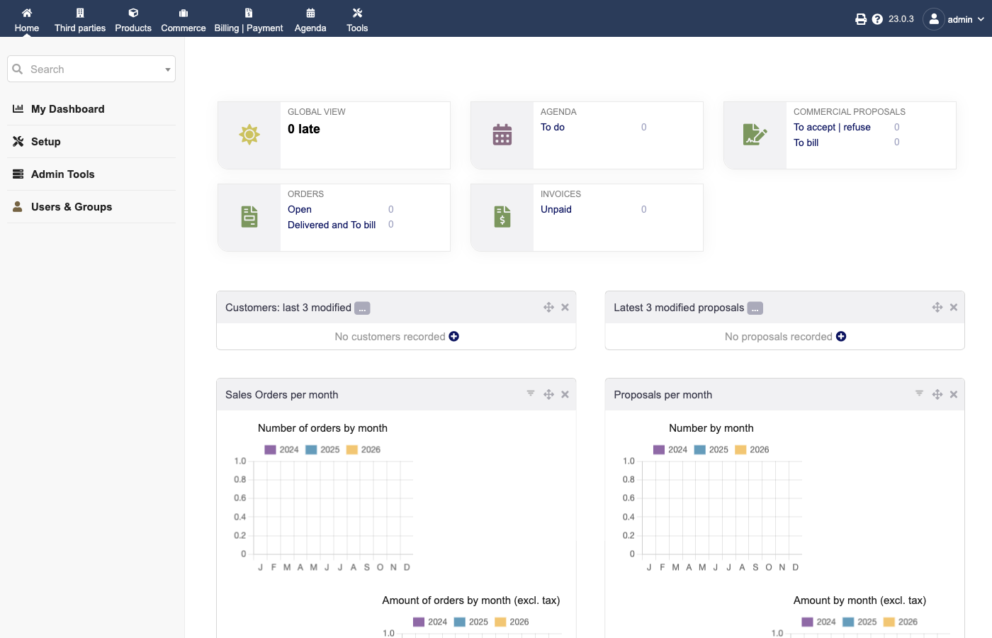This screenshot has width=992, height=638.
Task: Close the Customers last 3 modified box
Action: coord(565,307)
